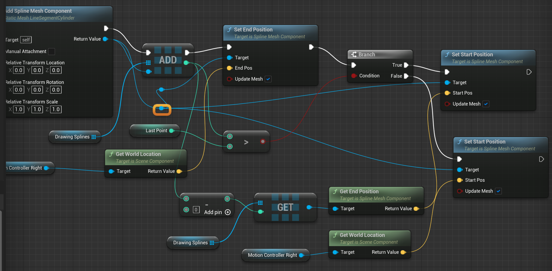
Task: Select the Branch node by its header
Action: [380, 55]
